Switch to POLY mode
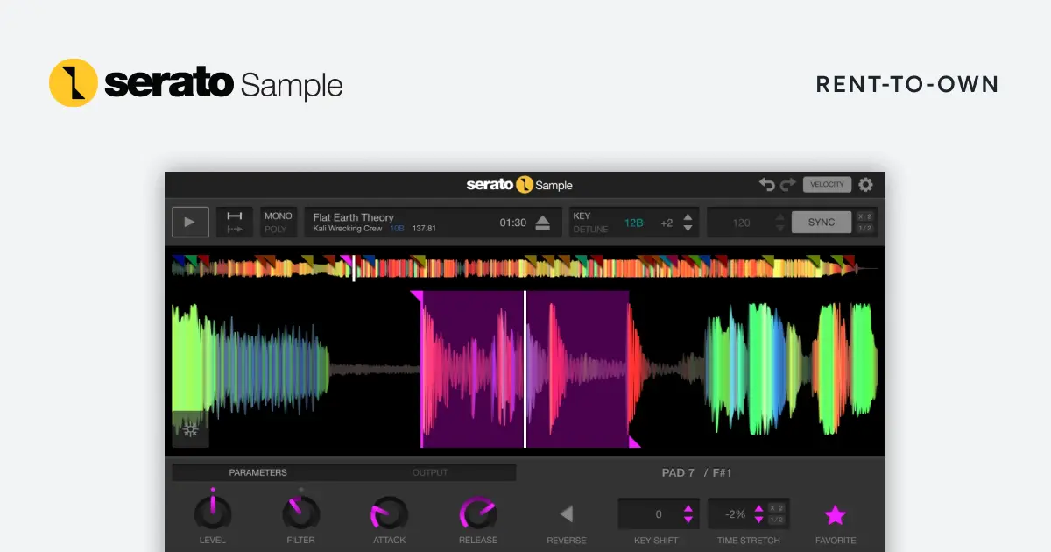 click(276, 230)
